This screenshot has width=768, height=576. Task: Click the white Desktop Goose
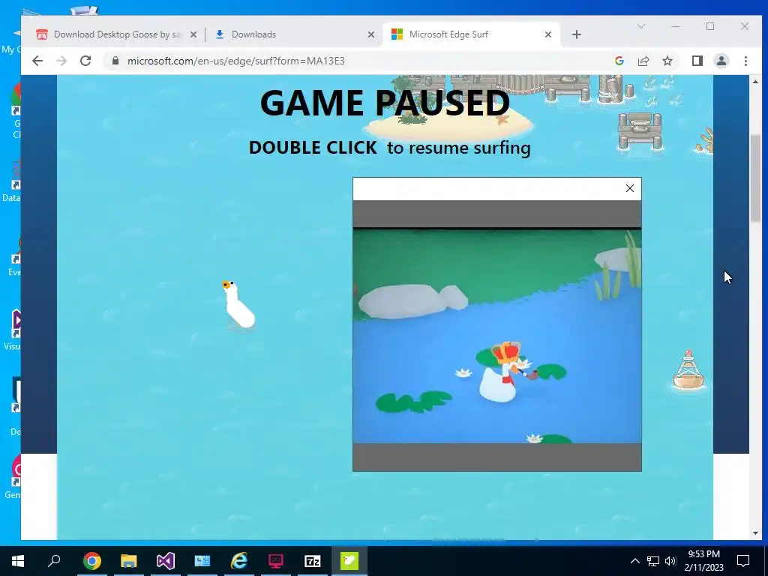click(x=238, y=304)
